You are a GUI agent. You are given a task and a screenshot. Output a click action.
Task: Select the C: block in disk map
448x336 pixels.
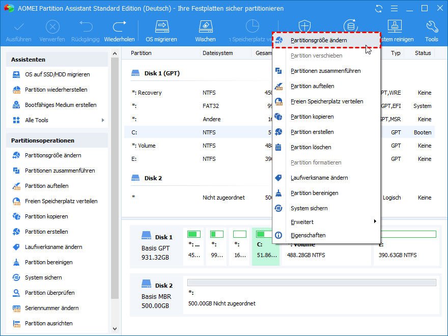tap(266, 247)
